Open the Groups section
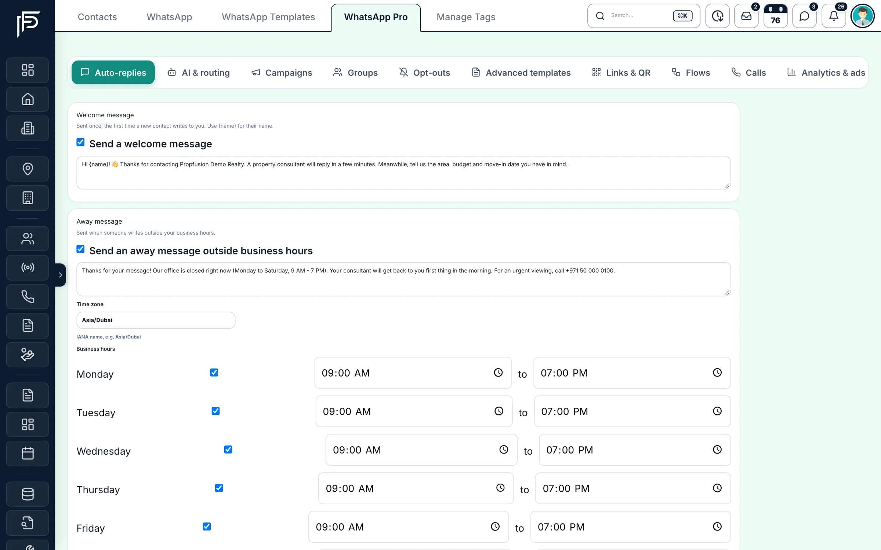This screenshot has width=881, height=550. pos(355,73)
